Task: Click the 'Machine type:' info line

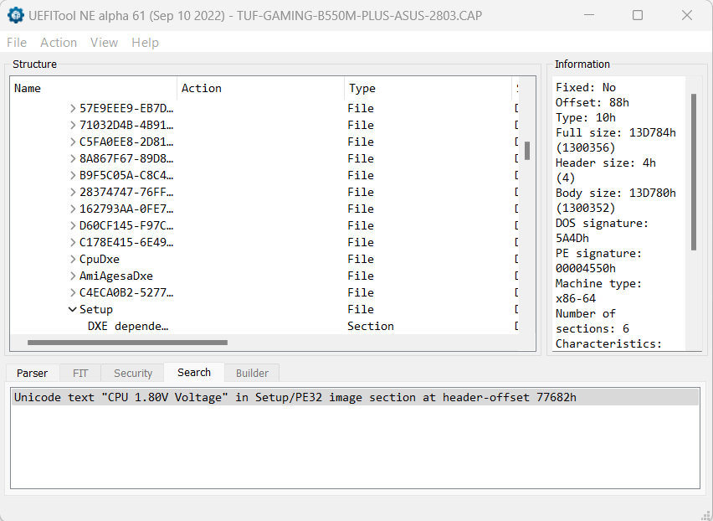Action: [x=598, y=283]
